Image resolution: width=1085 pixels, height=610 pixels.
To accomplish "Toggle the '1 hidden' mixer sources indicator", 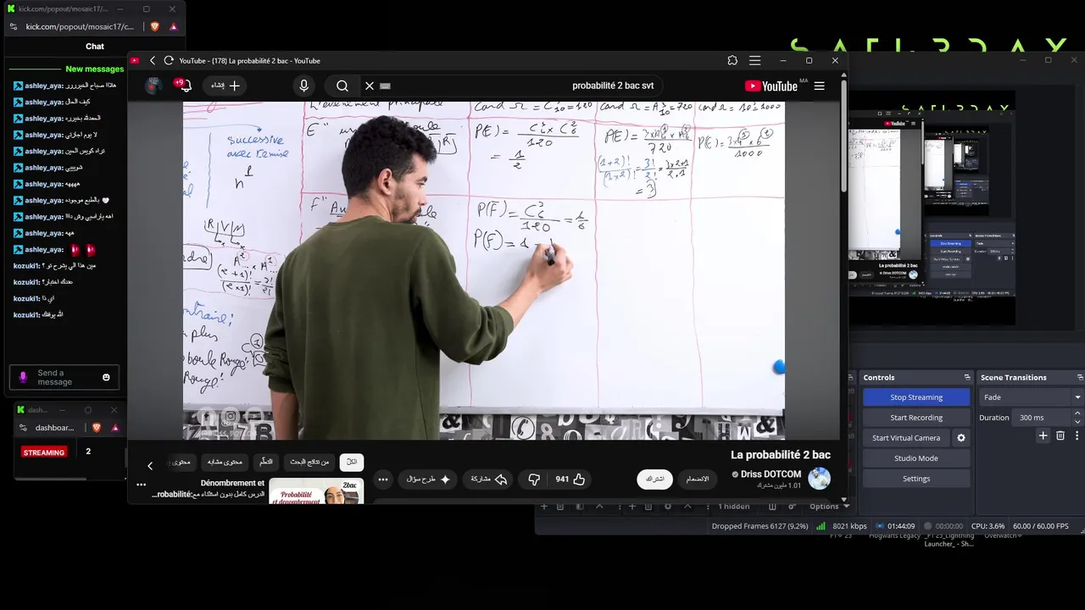I will pos(734,507).
